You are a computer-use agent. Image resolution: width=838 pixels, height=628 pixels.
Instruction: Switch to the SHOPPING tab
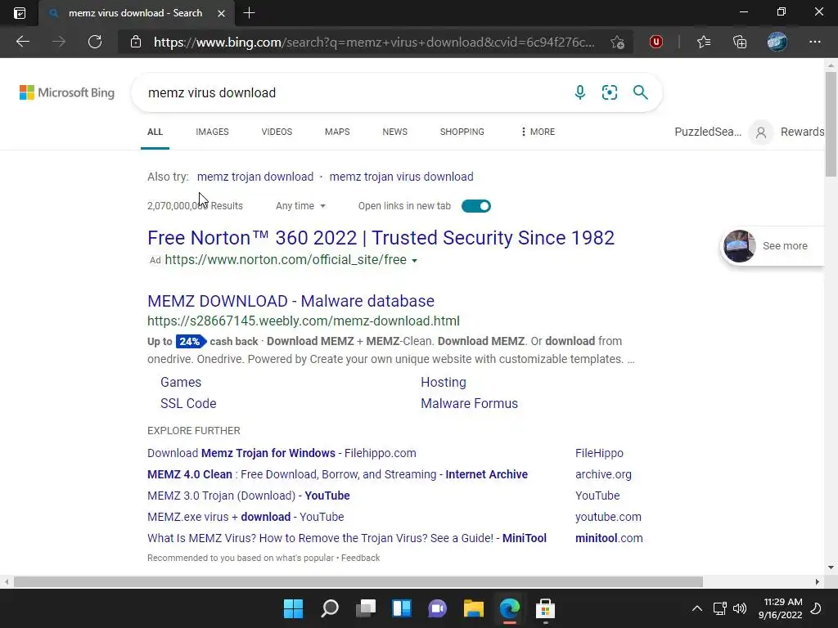click(462, 132)
